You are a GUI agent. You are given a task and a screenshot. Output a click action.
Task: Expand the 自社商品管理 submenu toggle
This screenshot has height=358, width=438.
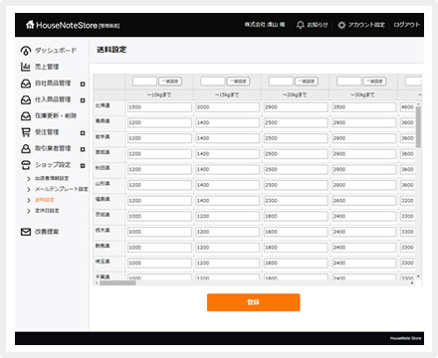pyautogui.click(x=83, y=85)
